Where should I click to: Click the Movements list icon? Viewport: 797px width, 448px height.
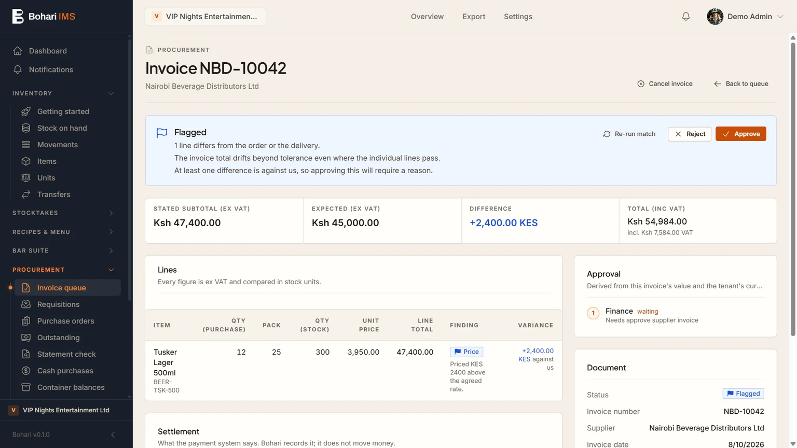(26, 145)
